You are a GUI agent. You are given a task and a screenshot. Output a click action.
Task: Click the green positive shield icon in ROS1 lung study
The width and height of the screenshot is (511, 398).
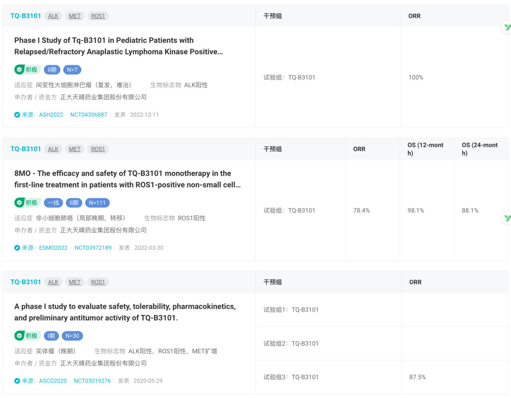(x=19, y=203)
